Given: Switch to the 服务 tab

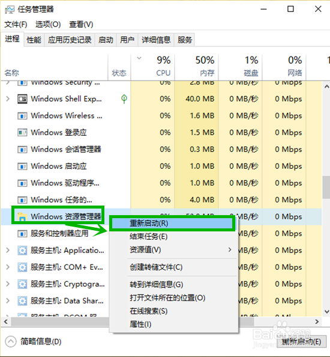Looking at the screenshot, I should pos(185,40).
